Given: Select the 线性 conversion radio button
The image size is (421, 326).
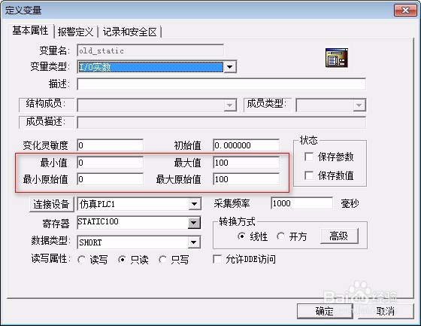Looking at the screenshot, I should (241, 236).
